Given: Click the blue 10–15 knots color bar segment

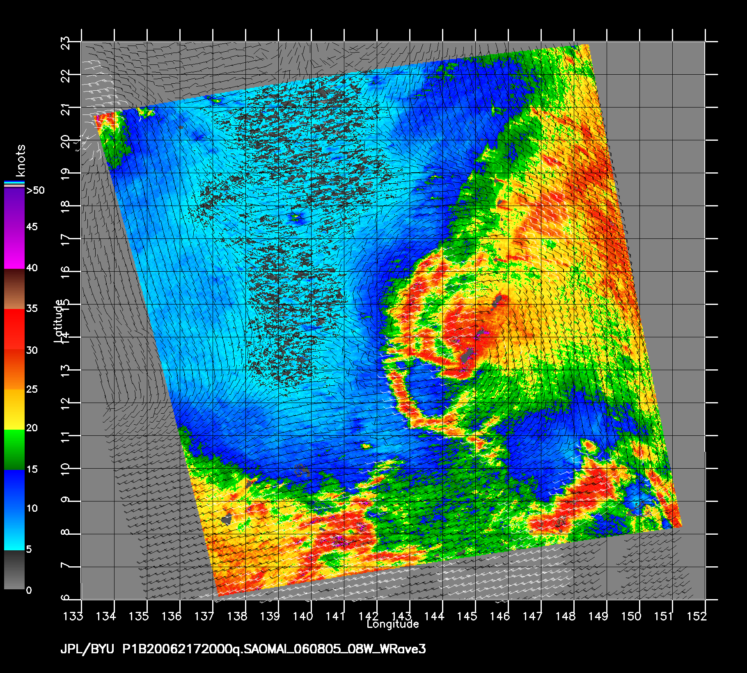Looking at the screenshot, I should coord(14,490).
